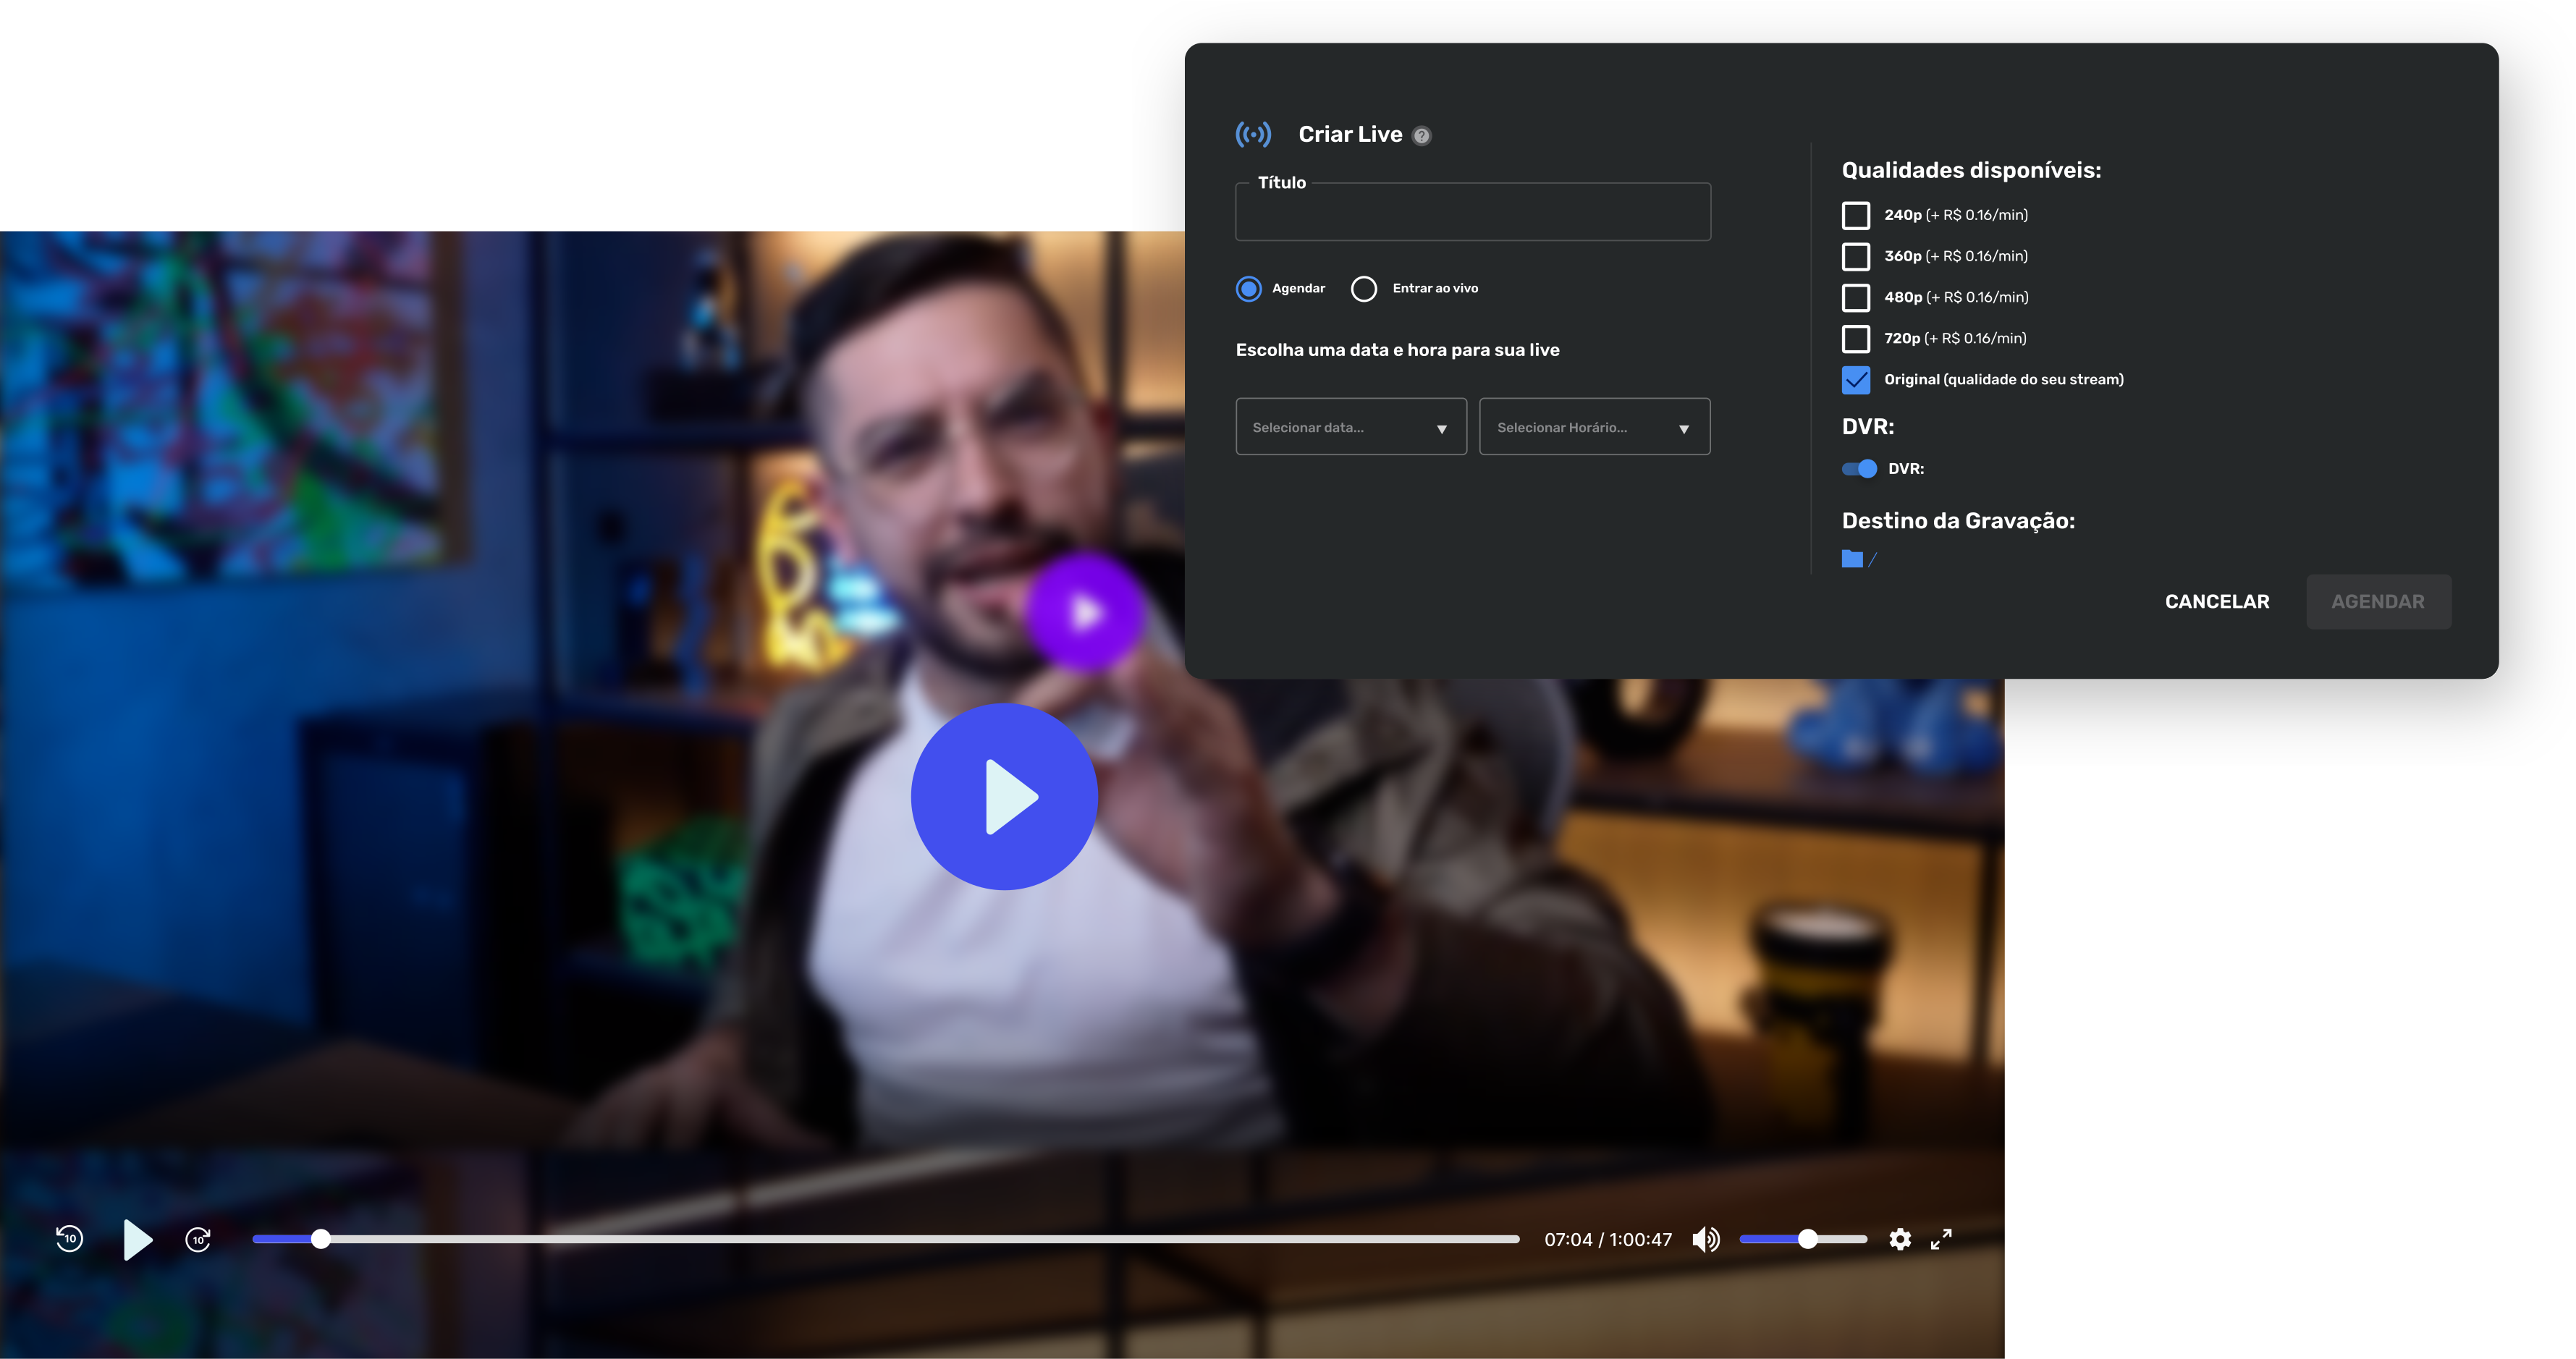Click the small play button in control bar

pyautogui.click(x=138, y=1240)
